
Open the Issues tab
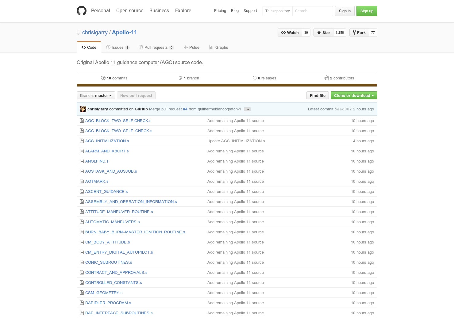pyautogui.click(x=118, y=48)
